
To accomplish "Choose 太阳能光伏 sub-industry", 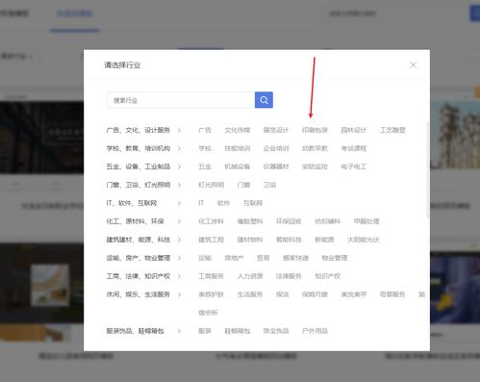I will coord(364,240).
